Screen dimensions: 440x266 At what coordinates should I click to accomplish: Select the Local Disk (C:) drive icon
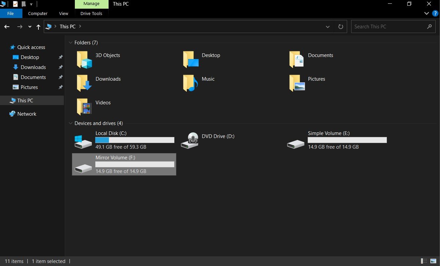click(83, 142)
